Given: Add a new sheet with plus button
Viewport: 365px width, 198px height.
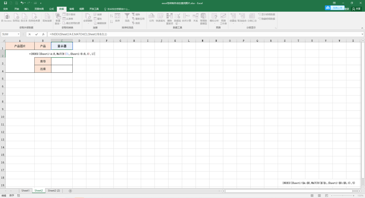Looking at the screenshot, I should (70, 191).
